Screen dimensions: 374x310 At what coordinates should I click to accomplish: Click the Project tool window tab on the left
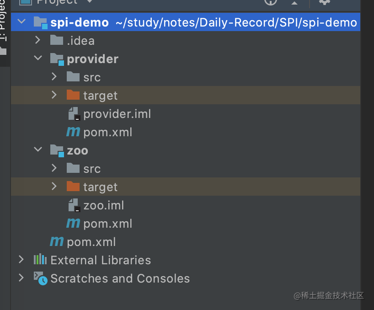4,21
